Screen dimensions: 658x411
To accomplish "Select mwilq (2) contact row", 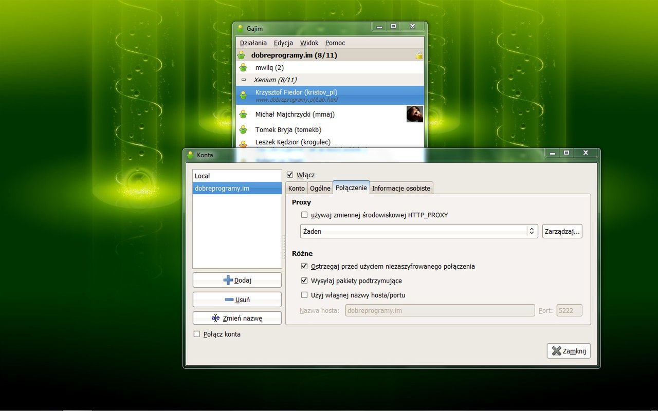I will pyautogui.click(x=331, y=68).
